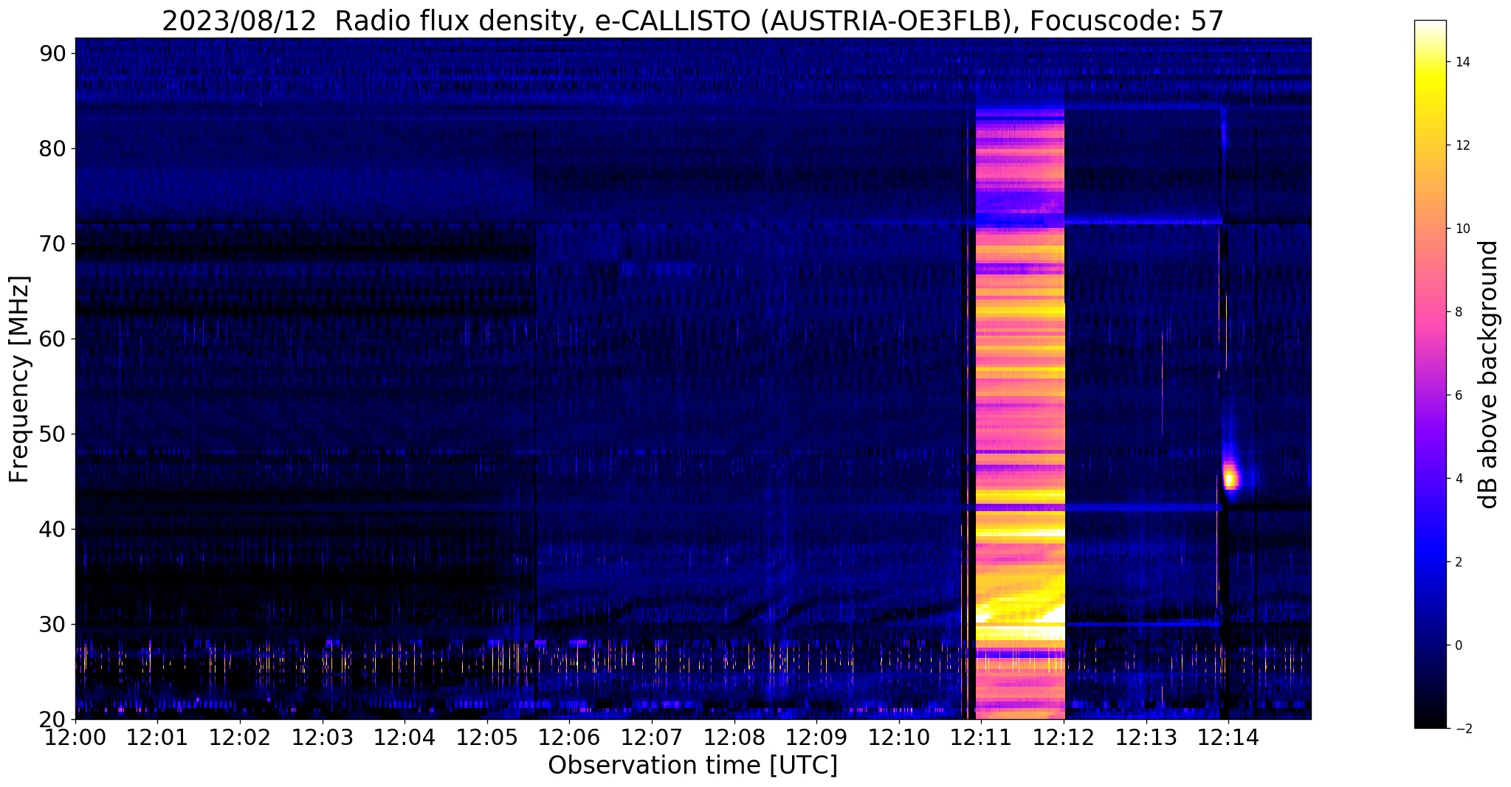The height and width of the screenshot is (787, 1511).
Task: Click the 12:06 time tick label
Action: [x=569, y=737]
